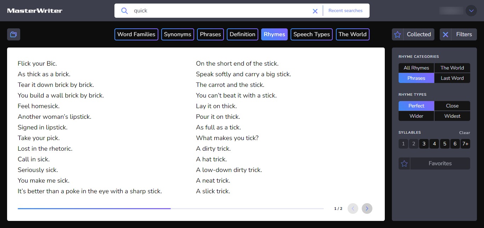Open Recent searches
484x228 pixels.
(345, 11)
